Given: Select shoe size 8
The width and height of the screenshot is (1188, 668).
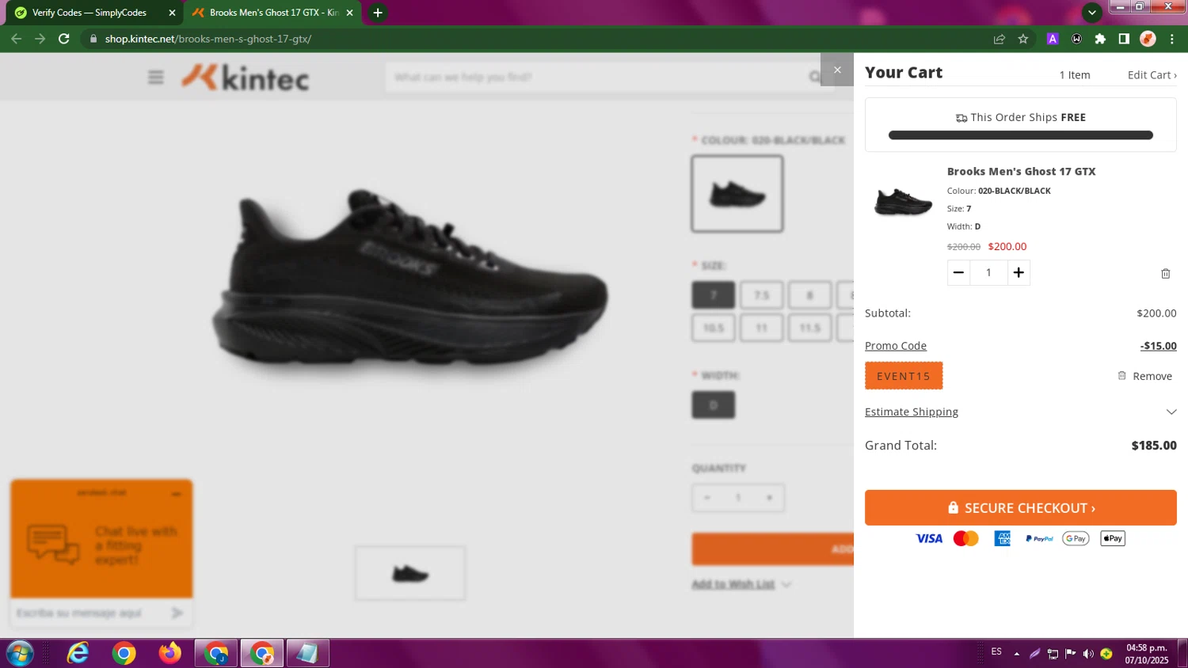Looking at the screenshot, I should (809, 295).
